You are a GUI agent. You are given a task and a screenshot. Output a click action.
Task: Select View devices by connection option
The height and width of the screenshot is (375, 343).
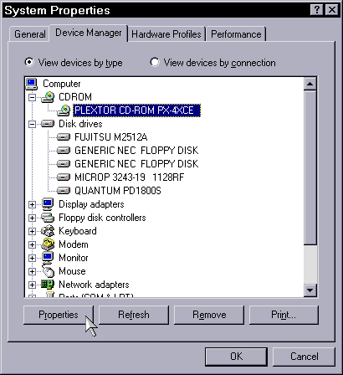click(x=212, y=63)
